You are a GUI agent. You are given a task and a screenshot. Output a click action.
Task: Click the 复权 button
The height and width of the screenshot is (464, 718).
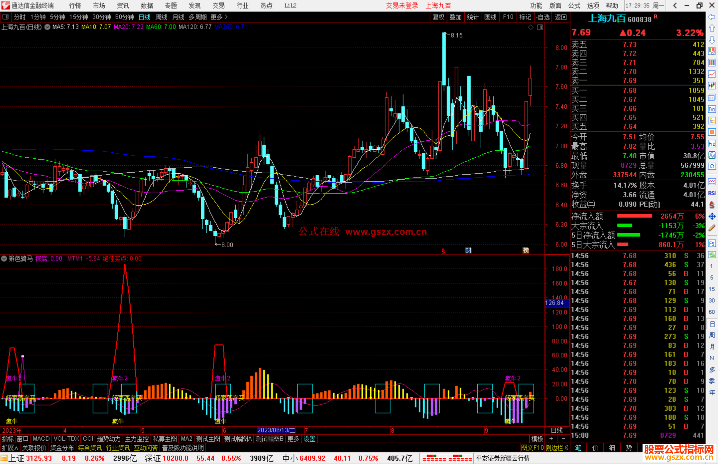point(438,17)
